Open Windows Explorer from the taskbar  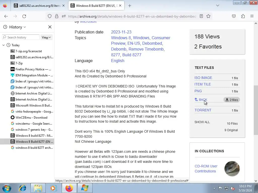38,188
